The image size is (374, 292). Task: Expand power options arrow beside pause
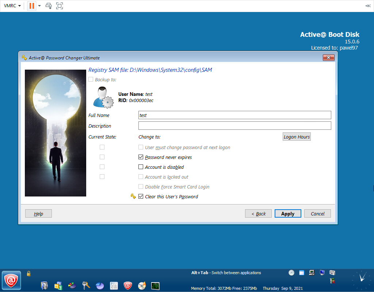pyautogui.click(x=39, y=6)
